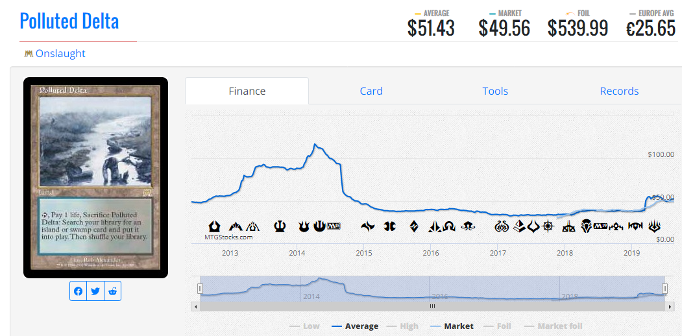Click the navigator scrollbar thumb grip

tap(432, 306)
